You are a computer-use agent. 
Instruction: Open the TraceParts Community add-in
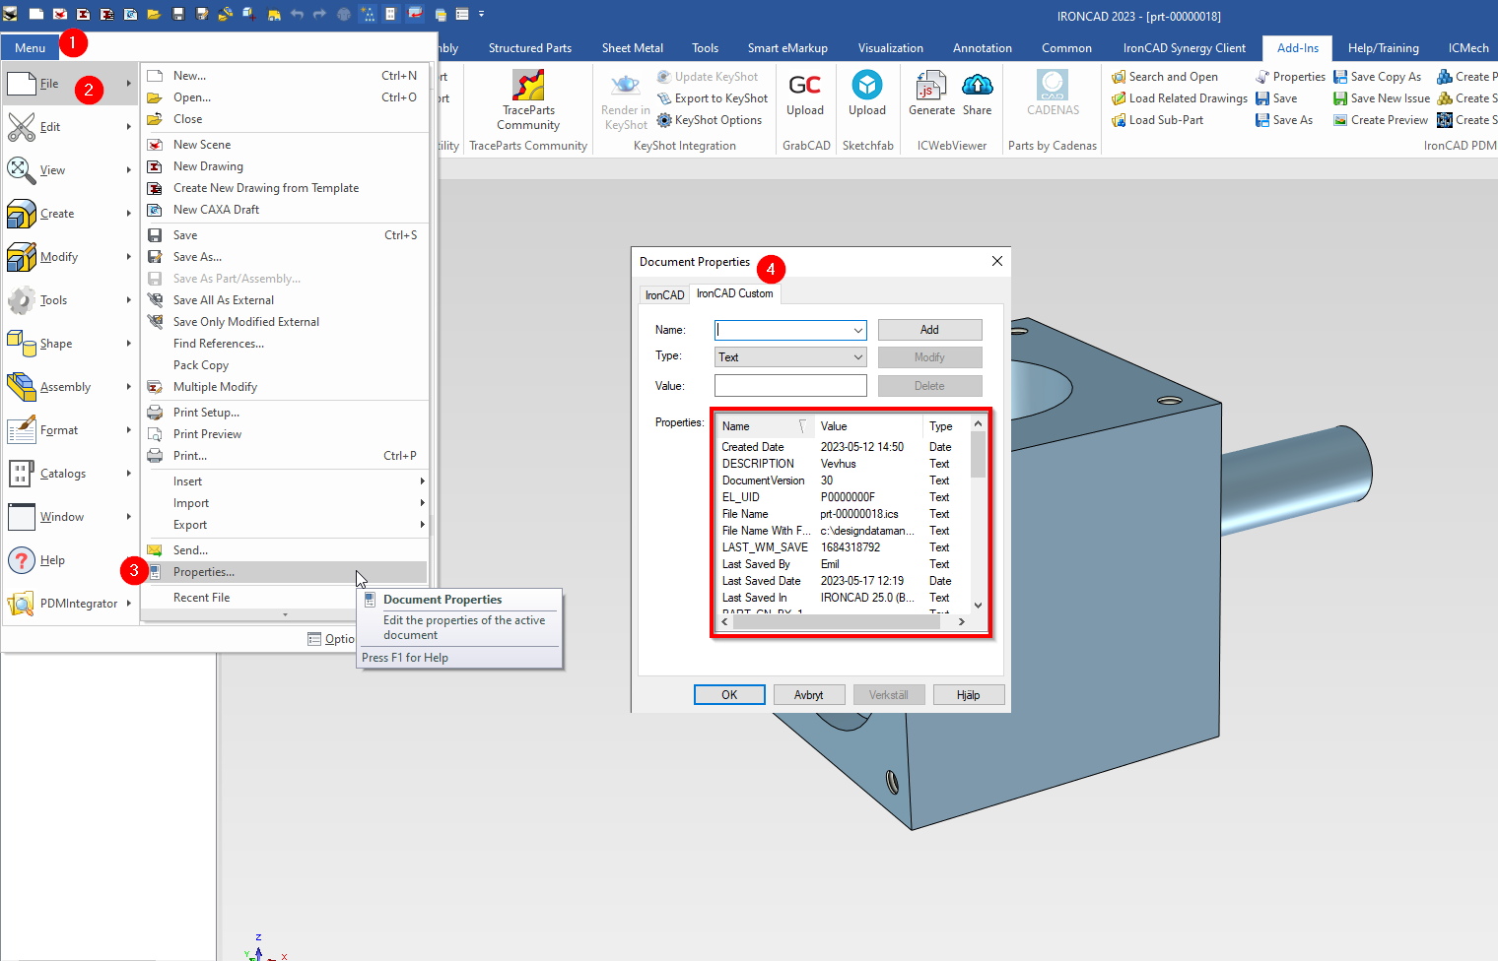pyautogui.click(x=528, y=99)
